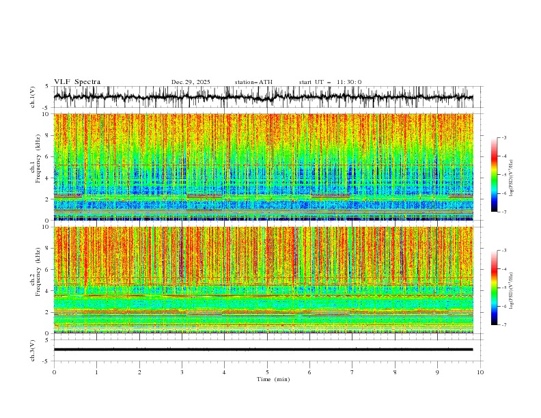Click the "Time (min)" x-axis label
The image size is (541, 418).
[x=273, y=379]
